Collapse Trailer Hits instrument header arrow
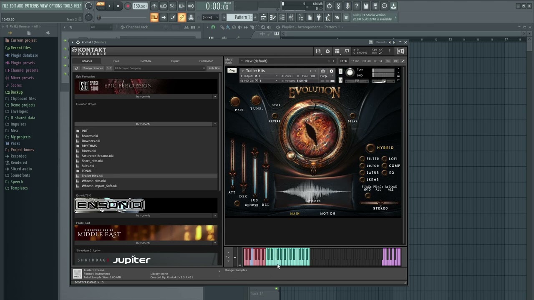 tap(242, 71)
